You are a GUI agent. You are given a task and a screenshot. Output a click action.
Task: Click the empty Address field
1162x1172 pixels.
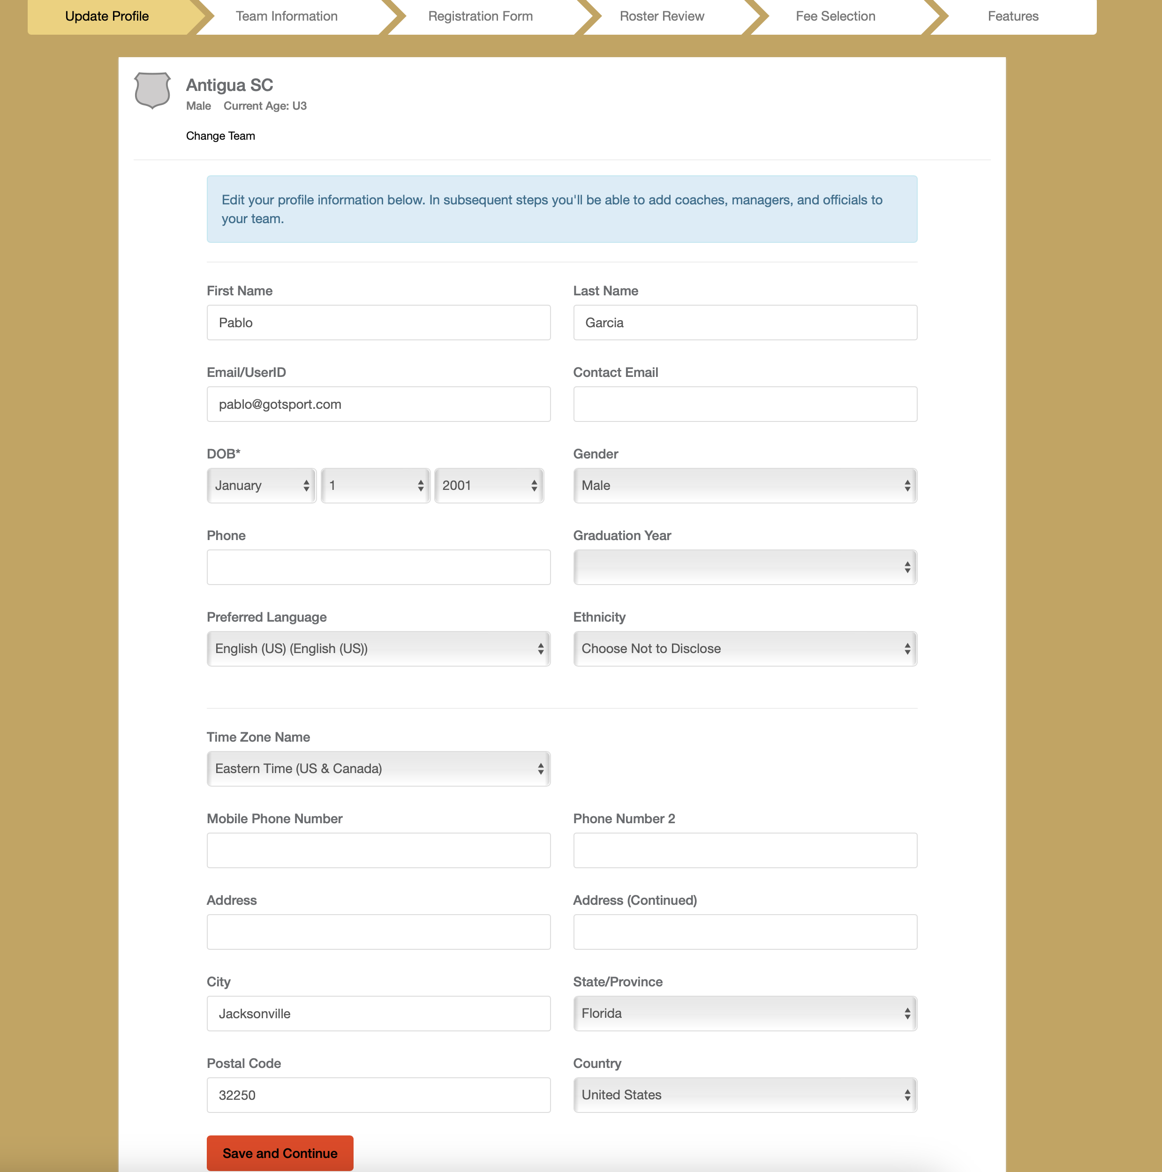pos(378,932)
